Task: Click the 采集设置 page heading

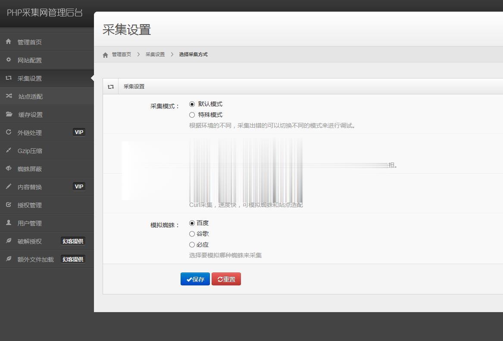Action: coord(127,30)
